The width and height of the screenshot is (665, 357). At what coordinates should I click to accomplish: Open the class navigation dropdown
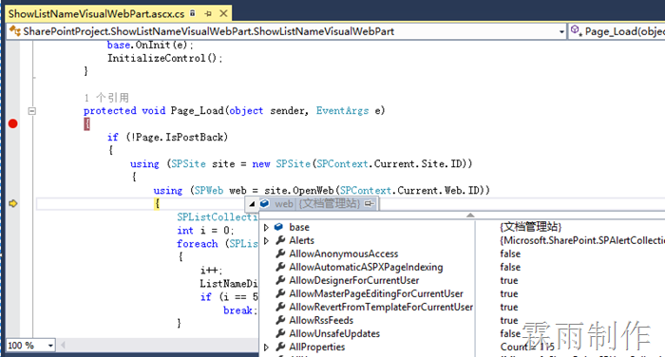point(561,31)
